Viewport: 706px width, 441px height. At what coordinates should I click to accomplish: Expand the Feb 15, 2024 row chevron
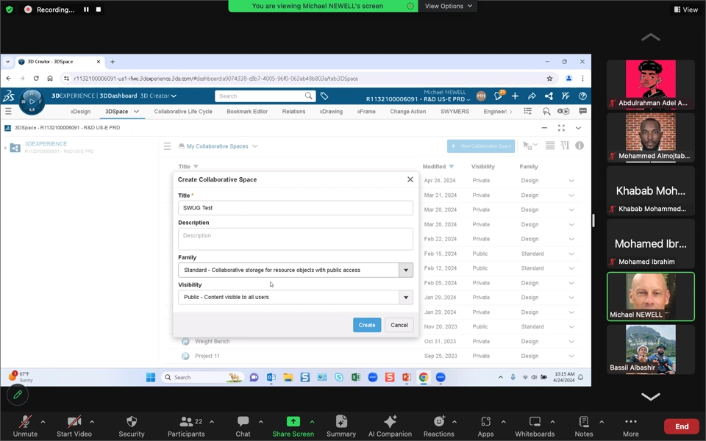pyautogui.click(x=571, y=254)
